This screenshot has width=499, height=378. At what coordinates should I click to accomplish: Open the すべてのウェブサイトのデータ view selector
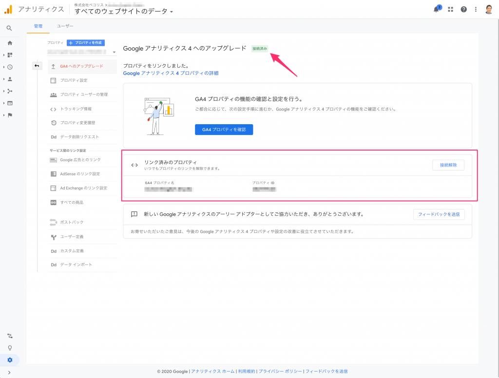(124, 12)
